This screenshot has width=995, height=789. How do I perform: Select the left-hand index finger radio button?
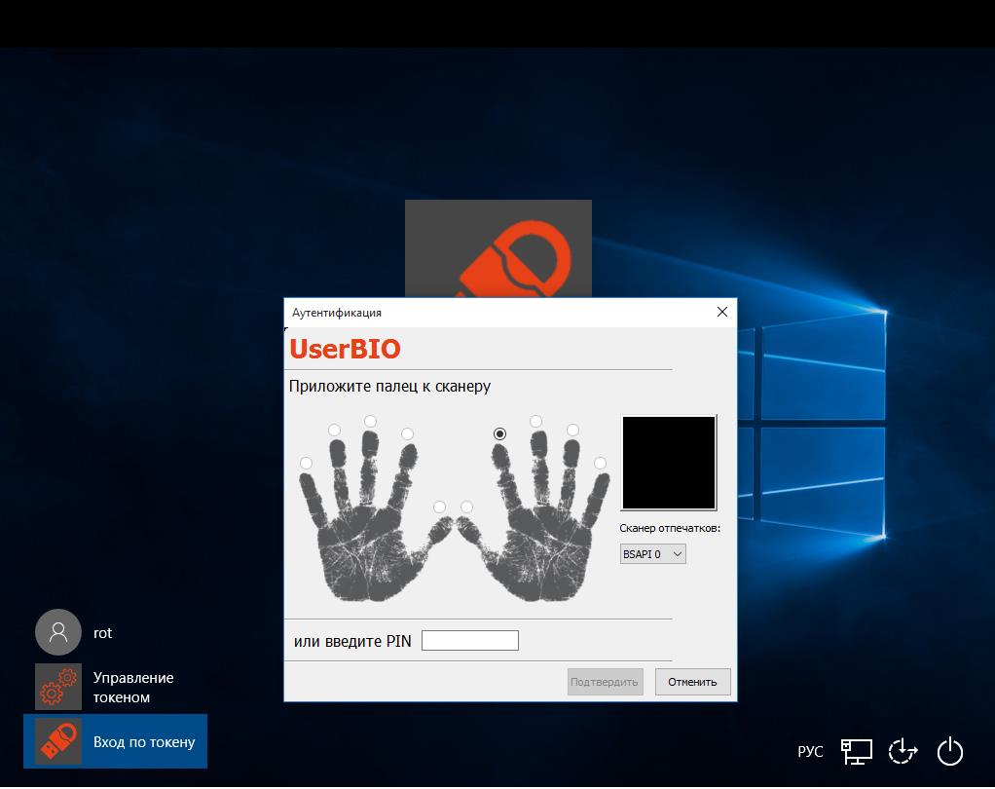(407, 433)
